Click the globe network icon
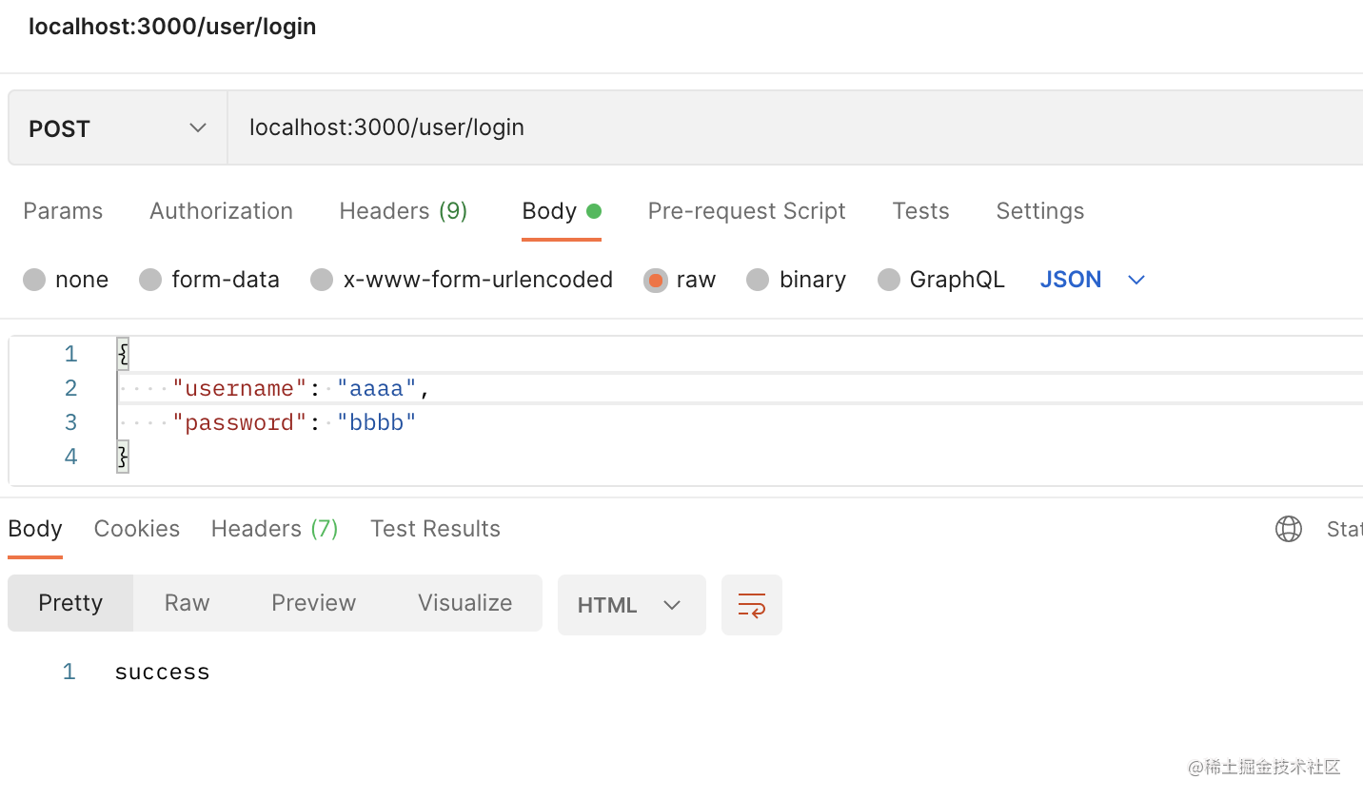The height and width of the screenshot is (799, 1363). pyautogui.click(x=1288, y=529)
